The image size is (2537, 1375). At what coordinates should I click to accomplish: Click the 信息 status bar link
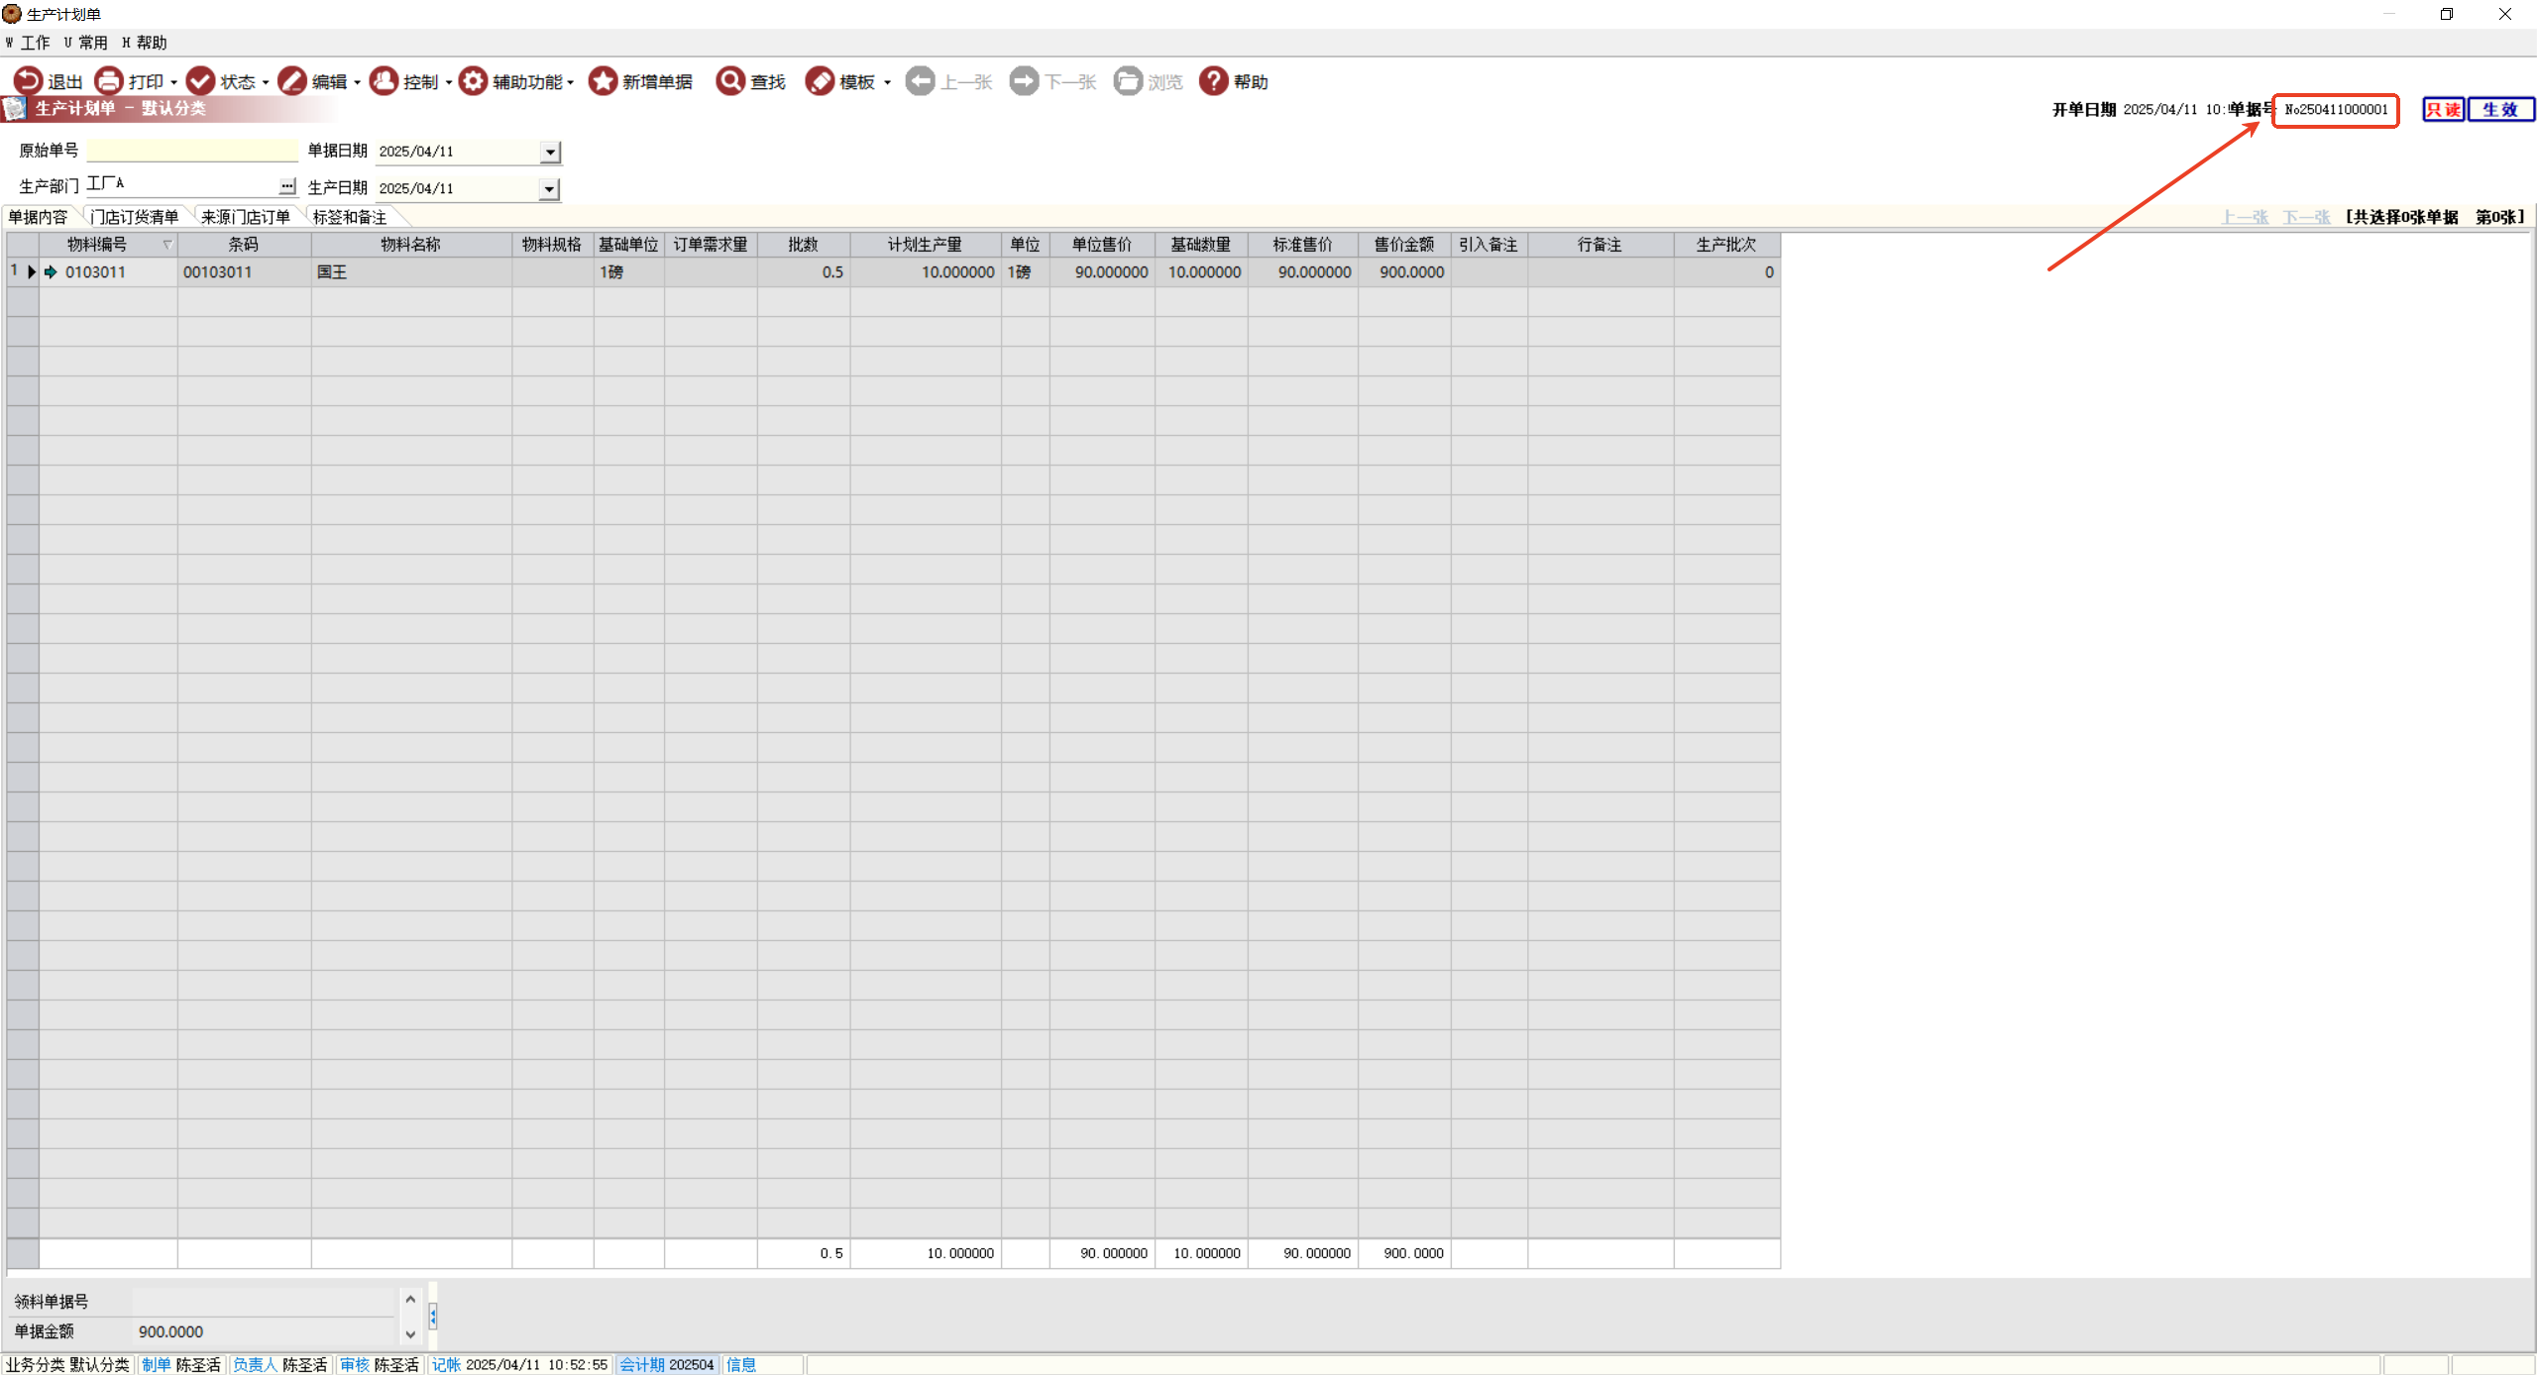[741, 1364]
